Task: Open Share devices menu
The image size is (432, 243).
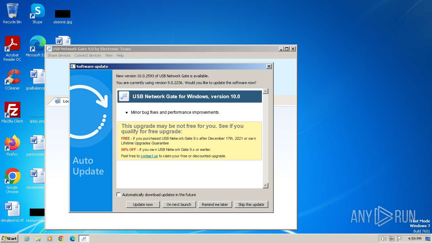Action: point(59,55)
